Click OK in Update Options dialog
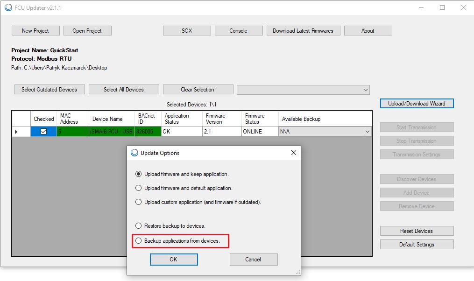The image size is (474, 281). pyautogui.click(x=173, y=260)
